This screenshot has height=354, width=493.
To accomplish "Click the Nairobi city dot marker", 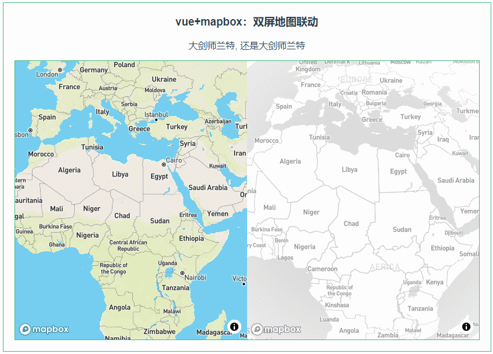I will pos(182,273).
